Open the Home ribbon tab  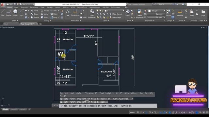point(9,7)
